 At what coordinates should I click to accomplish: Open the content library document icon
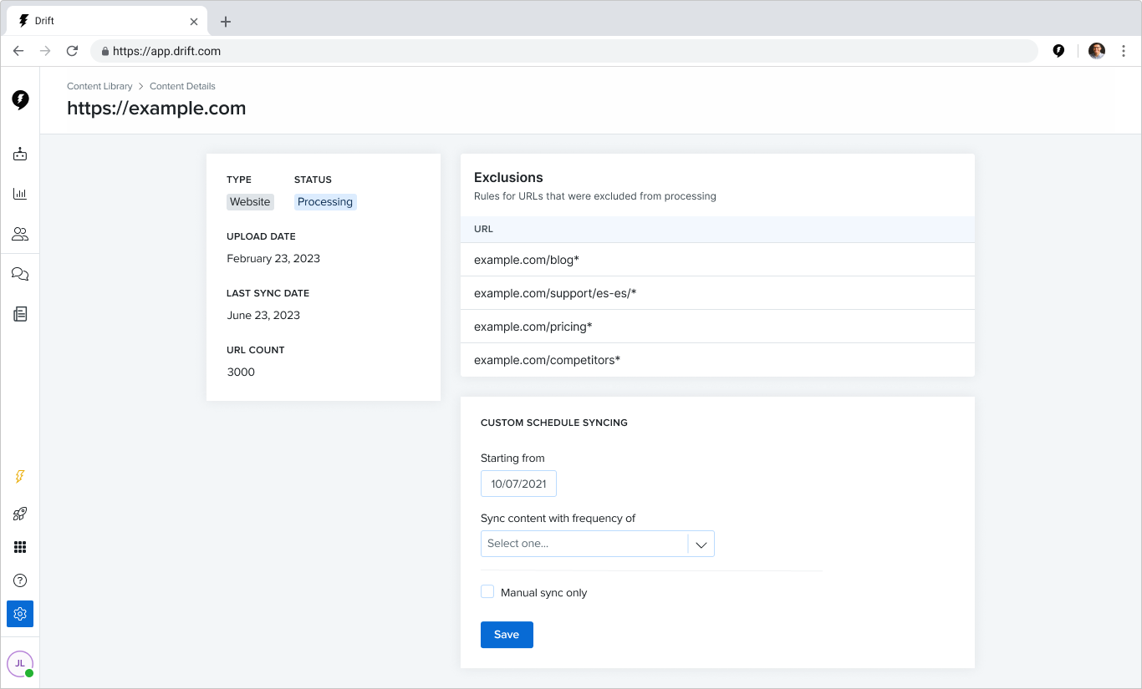[20, 314]
